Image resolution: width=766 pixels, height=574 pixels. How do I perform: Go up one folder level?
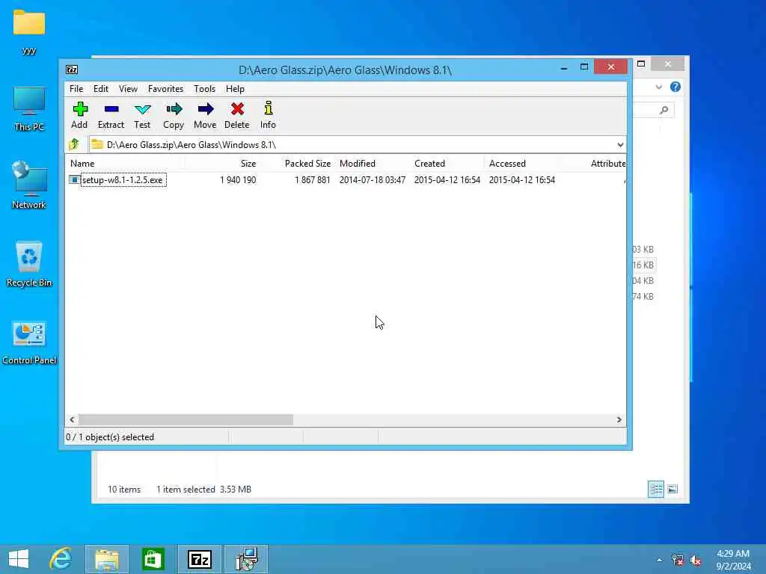coord(74,144)
